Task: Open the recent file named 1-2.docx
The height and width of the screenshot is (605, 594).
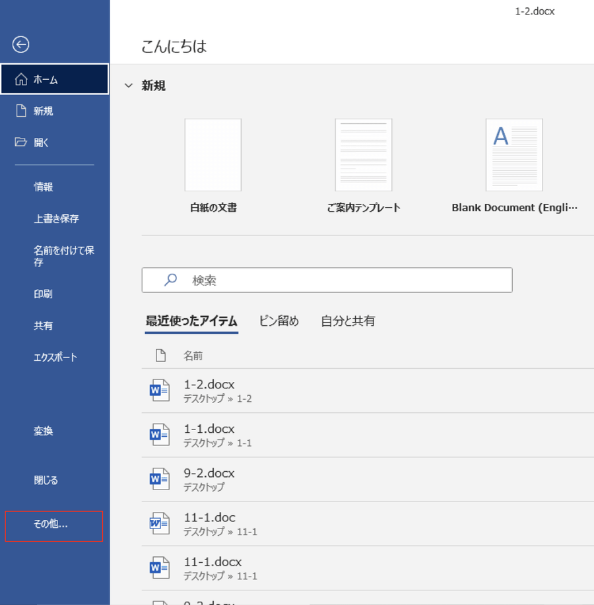Action: tap(209, 384)
